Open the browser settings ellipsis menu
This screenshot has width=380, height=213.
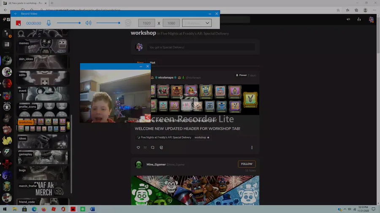374,10
